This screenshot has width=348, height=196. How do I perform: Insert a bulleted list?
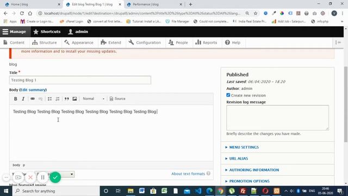tap(49, 99)
